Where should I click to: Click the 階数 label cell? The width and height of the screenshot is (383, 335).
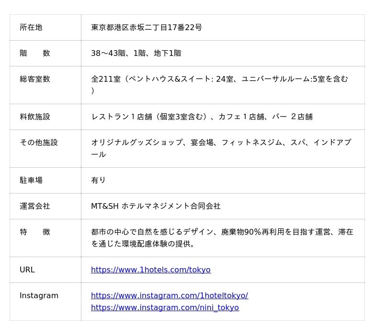(45, 54)
